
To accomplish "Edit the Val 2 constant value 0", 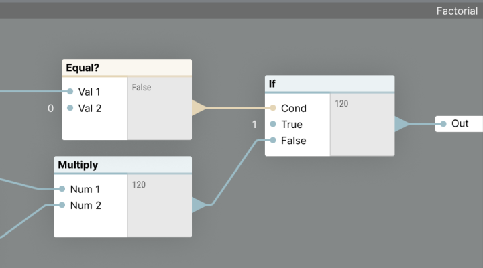I will pos(50,108).
